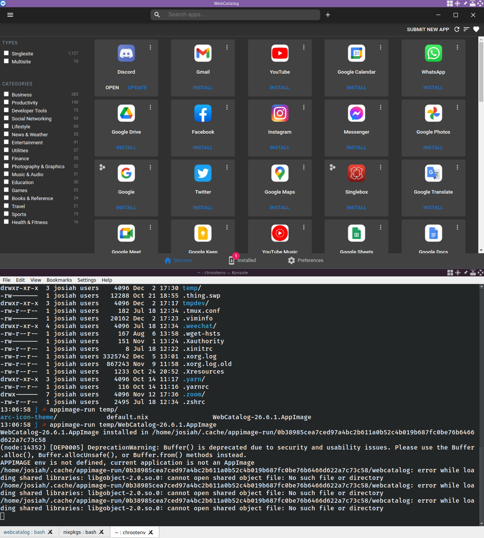Open options menu on Google Photos card
Screen dimensions: 484x538
[x=457, y=107]
